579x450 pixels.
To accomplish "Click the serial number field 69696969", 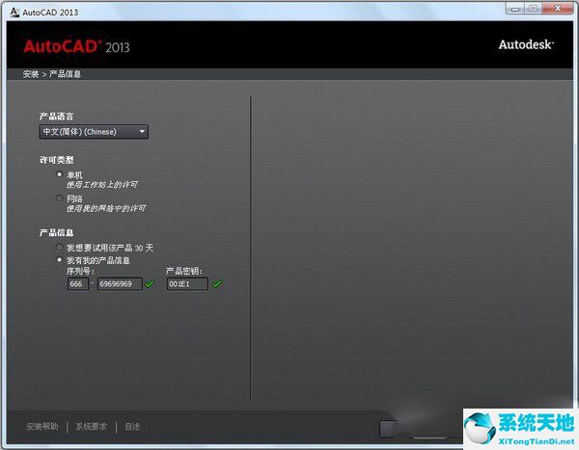I will (120, 284).
